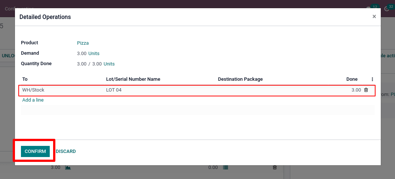Open column options kebab menu
Screen dimensions: 395x179
[372, 79]
